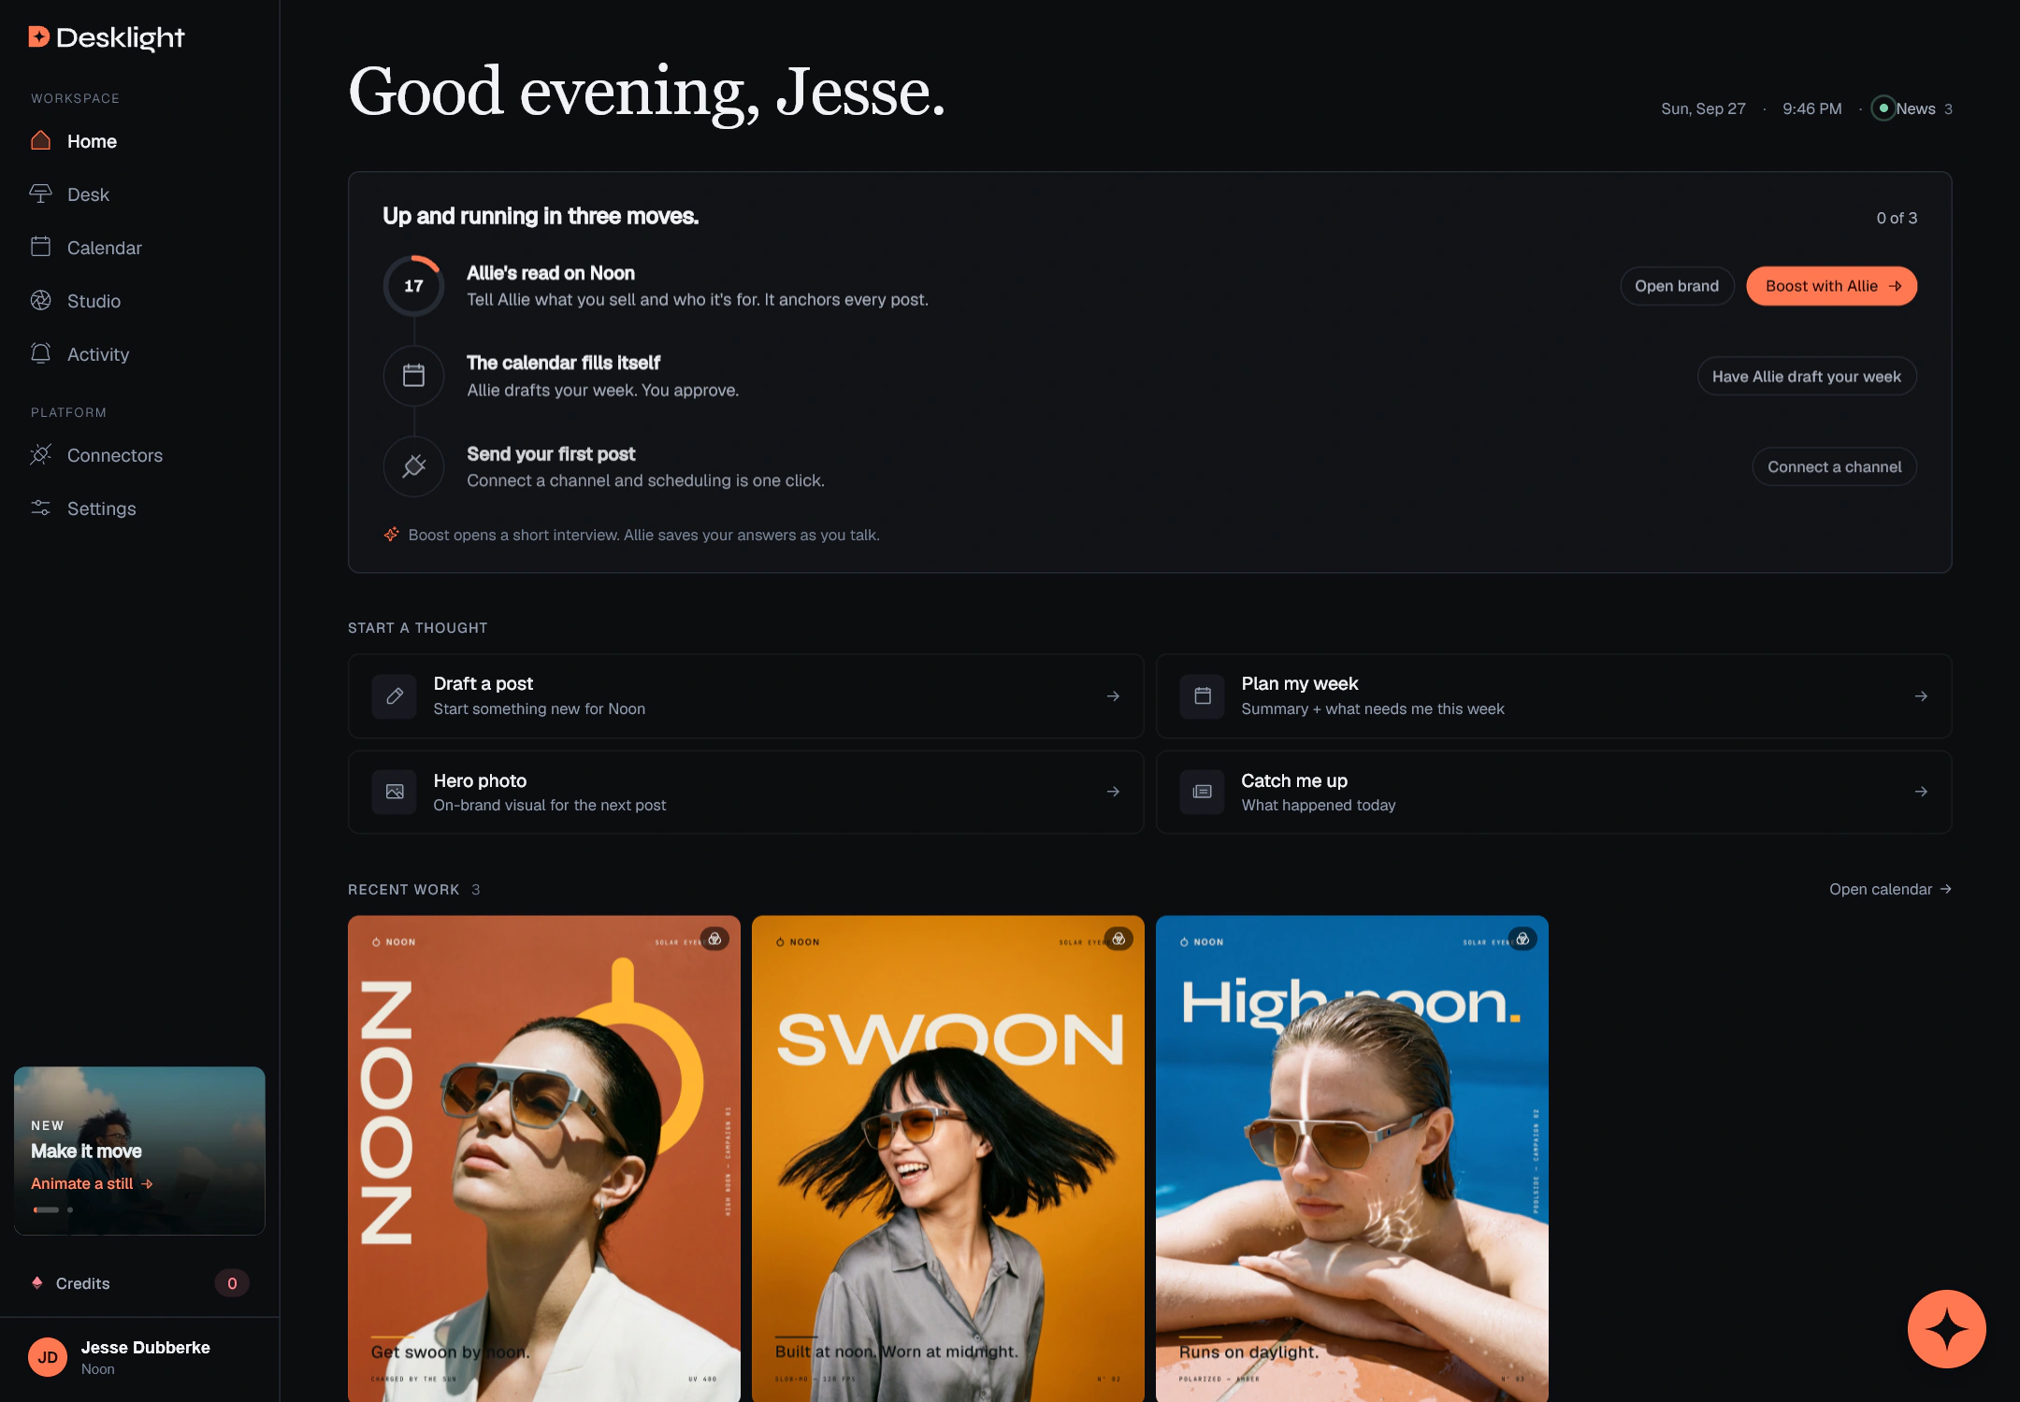Click Have Allie draft your week
This screenshot has height=1402, width=2020.
tap(1806, 377)
